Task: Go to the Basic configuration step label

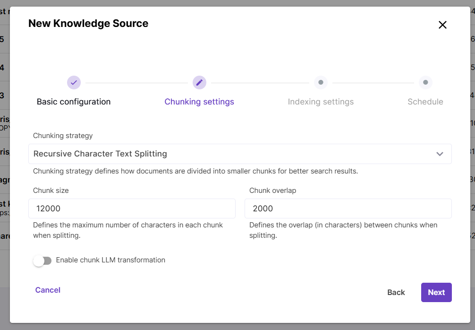Action: click(x=74, y=102)
